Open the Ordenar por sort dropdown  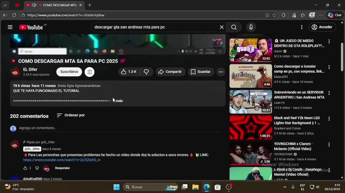point(71,115)
